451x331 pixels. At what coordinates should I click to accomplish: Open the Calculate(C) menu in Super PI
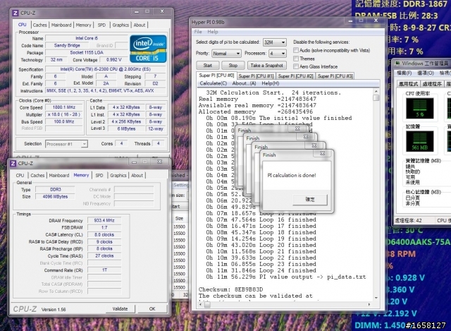click(213, 83)
